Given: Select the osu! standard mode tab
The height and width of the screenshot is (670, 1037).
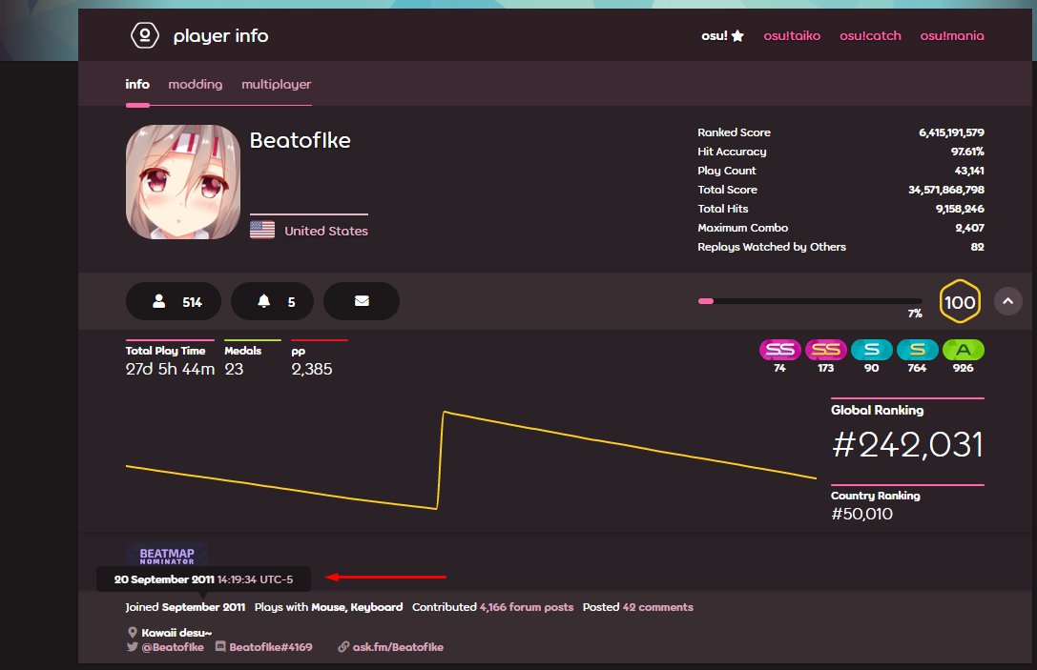Looking at the screenshot, I should pyautogui.click(x=722, y=35).
